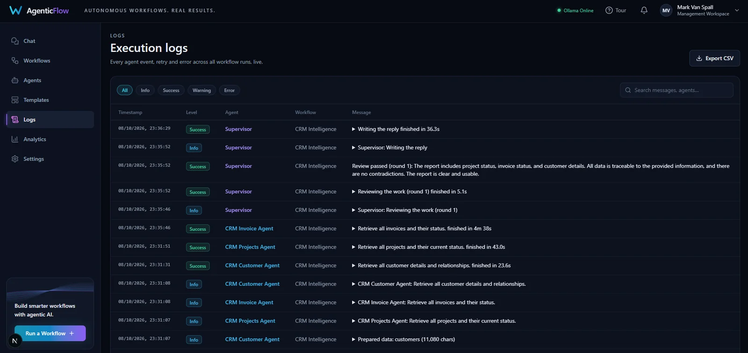Filter logs by Success level

pyautogui.click(x=171, y=90)
